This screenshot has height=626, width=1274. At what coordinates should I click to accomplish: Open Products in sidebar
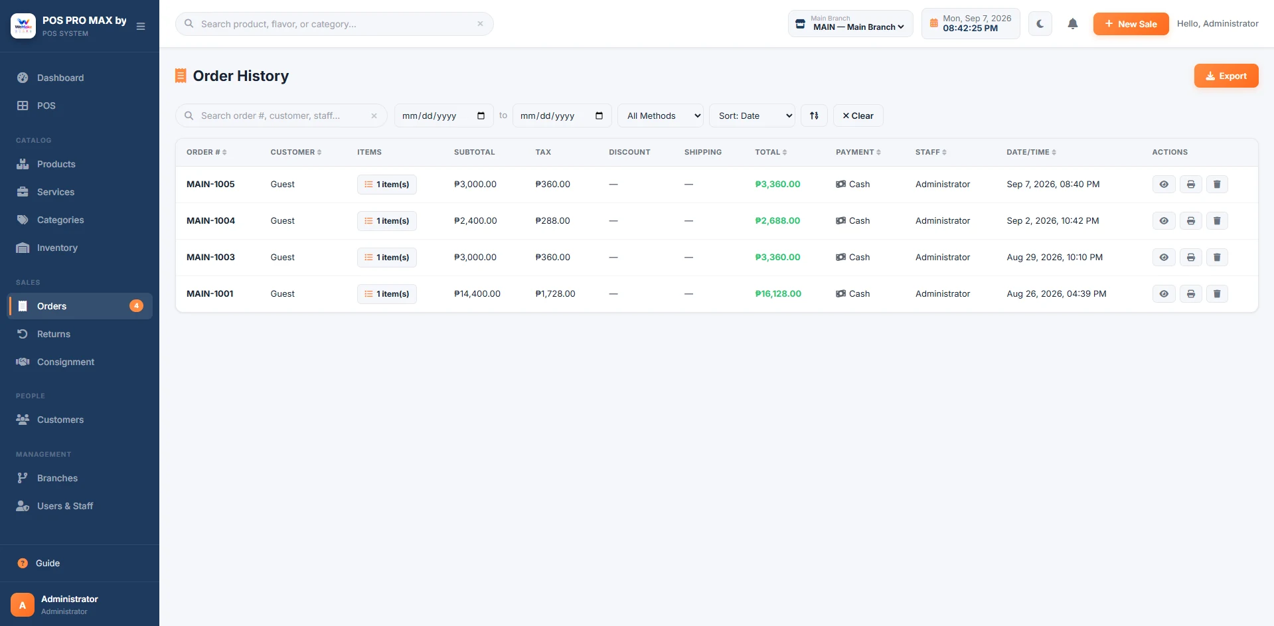80,164
